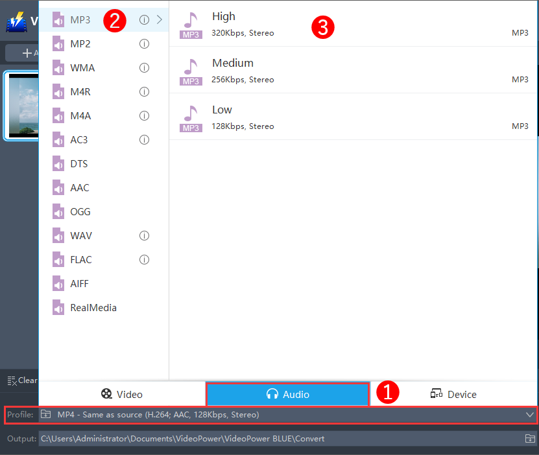Select the M4A audio format
The image size is (539, 455).
coord(78,115)
